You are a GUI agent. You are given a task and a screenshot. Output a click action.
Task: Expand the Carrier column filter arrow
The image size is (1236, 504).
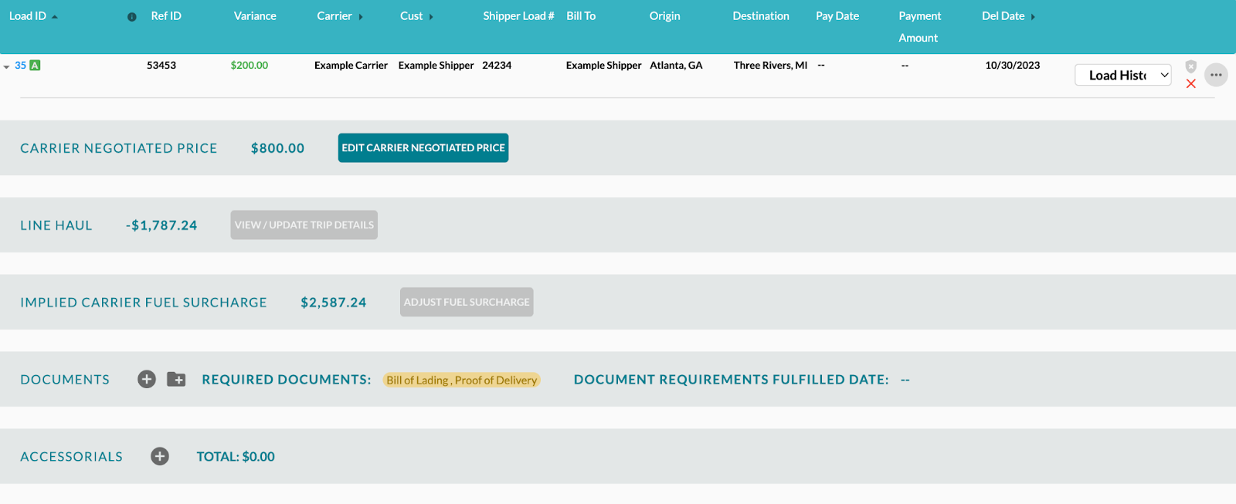tap(361, 17)
